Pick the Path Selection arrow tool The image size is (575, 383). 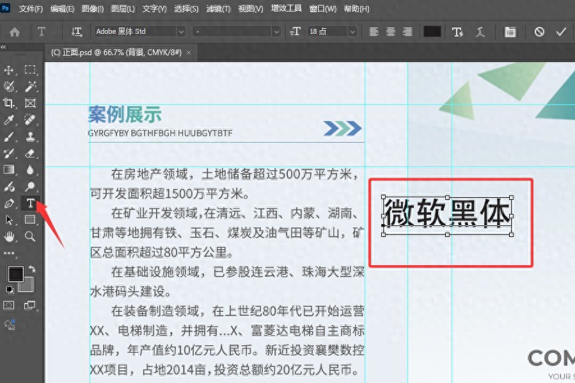[9, 220]
